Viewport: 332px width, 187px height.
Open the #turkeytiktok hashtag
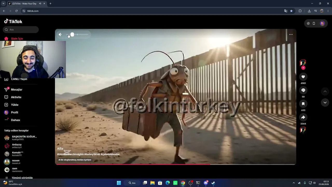(x=92, y=154)
